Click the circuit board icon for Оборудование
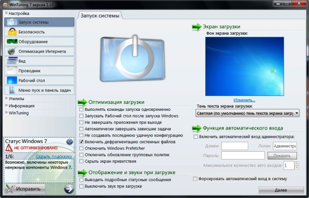This screenshot has width=309, height=198. (12, 41)
